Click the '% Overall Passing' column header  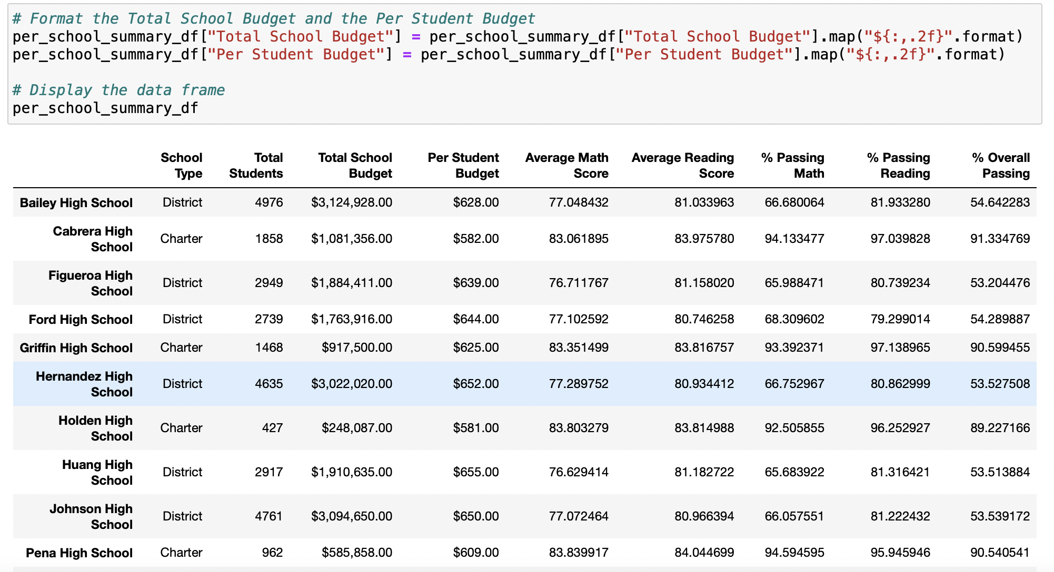[x=1000, y=166]
